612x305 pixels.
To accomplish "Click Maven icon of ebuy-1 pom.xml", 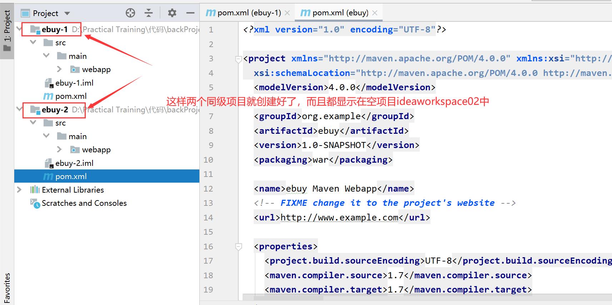I will (48, 96).
